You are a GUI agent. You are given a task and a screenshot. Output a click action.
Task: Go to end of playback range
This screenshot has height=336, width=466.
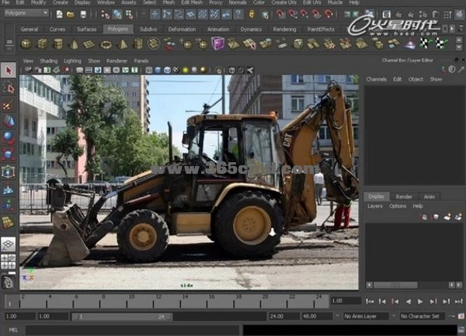coord(457,301)
